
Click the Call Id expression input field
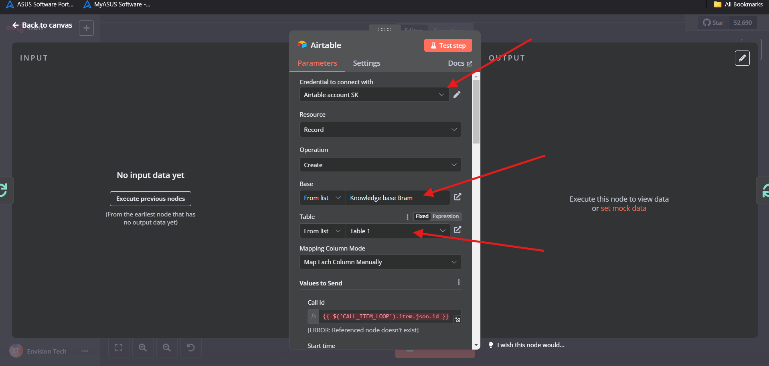[386, 317]
